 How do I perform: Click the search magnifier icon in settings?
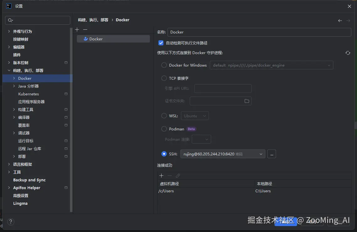pyautogui.click(x=10, y=20)
